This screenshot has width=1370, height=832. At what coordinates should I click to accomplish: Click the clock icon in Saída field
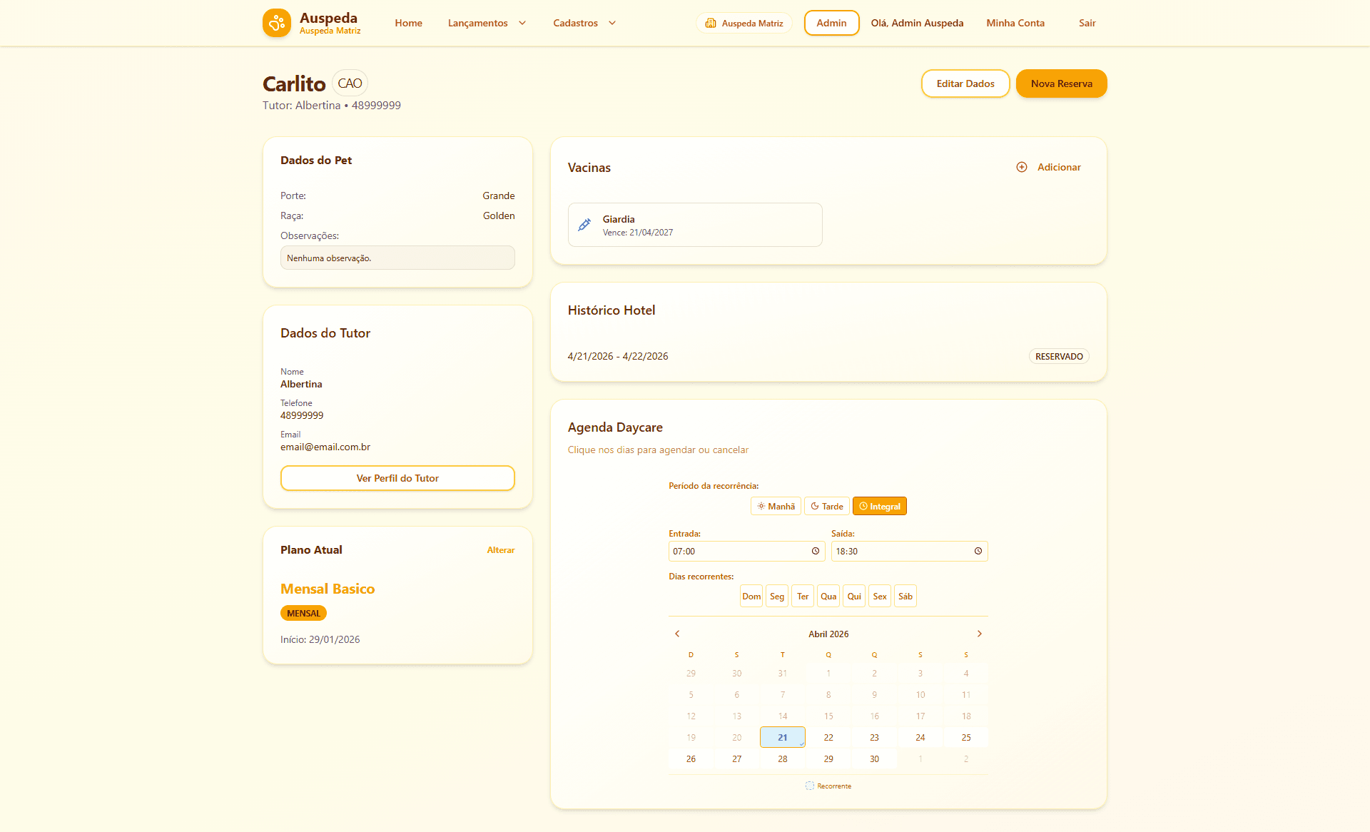(978, 551)
